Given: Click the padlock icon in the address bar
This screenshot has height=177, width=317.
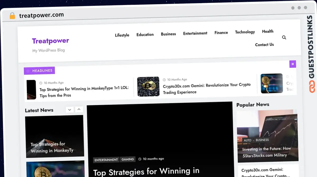Looking at the screenshot, I should 12,15.
